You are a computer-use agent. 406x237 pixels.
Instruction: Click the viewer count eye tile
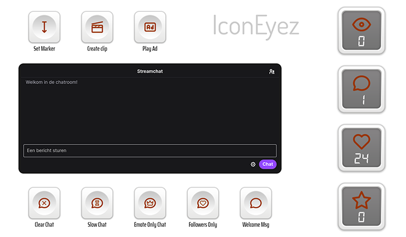[x=361, y=30]
